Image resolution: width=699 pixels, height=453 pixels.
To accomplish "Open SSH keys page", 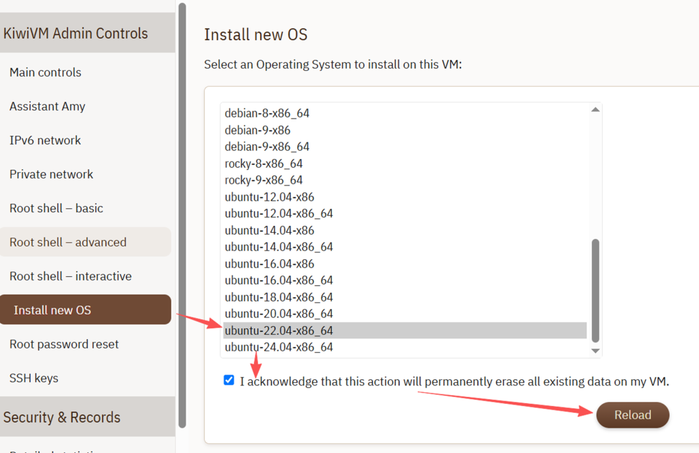I will 33,378.
